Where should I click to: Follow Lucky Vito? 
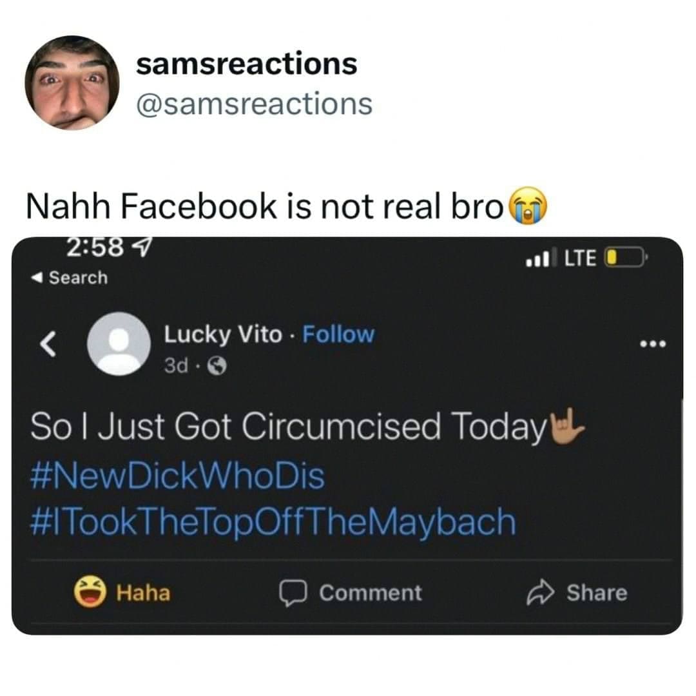[338, 334]
